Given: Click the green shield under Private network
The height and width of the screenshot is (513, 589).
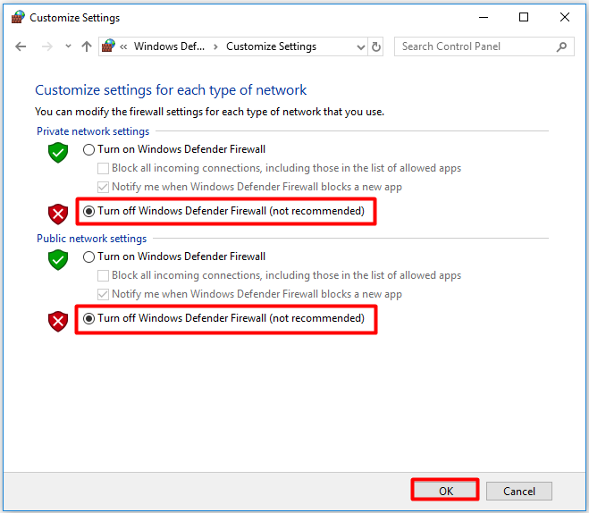Looking at the screenshot, I should tap(58, 153).
